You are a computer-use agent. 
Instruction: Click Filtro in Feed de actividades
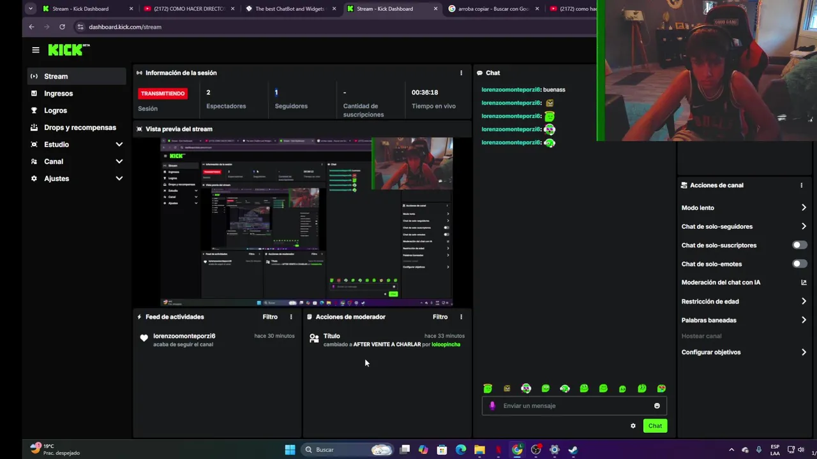270,317
